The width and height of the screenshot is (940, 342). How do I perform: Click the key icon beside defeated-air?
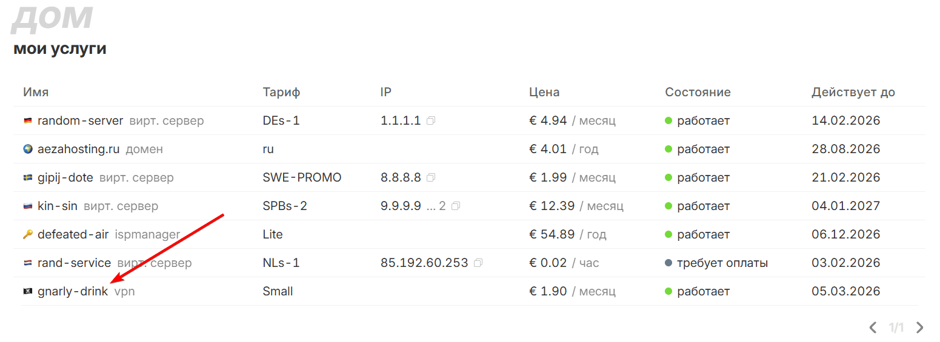pyautogui.click(x=27, y=235)
